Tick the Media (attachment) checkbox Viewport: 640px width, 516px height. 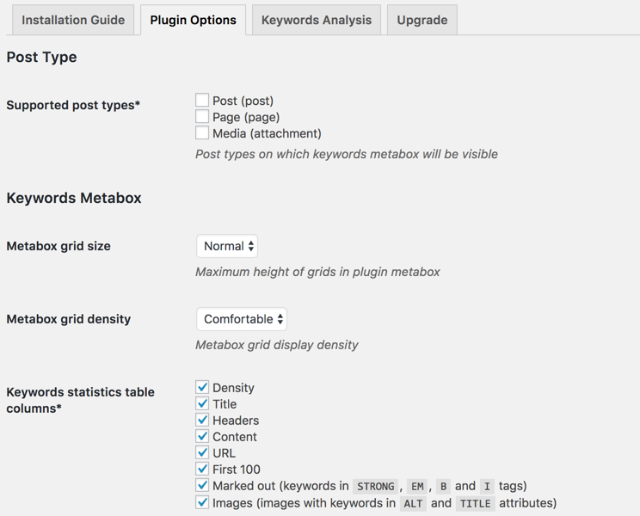point(202,133)
